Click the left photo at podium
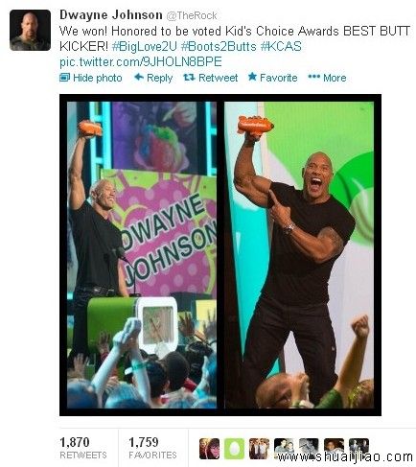Screen dimensions: 416x467 point(142,255)
